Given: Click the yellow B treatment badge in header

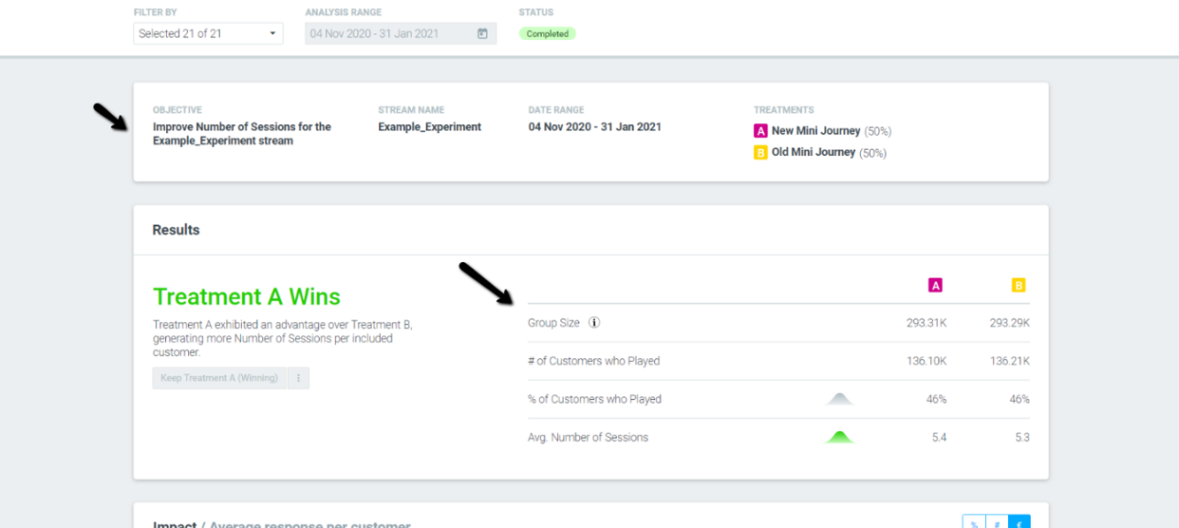Looking at the screenshot, I should (760, 153).
